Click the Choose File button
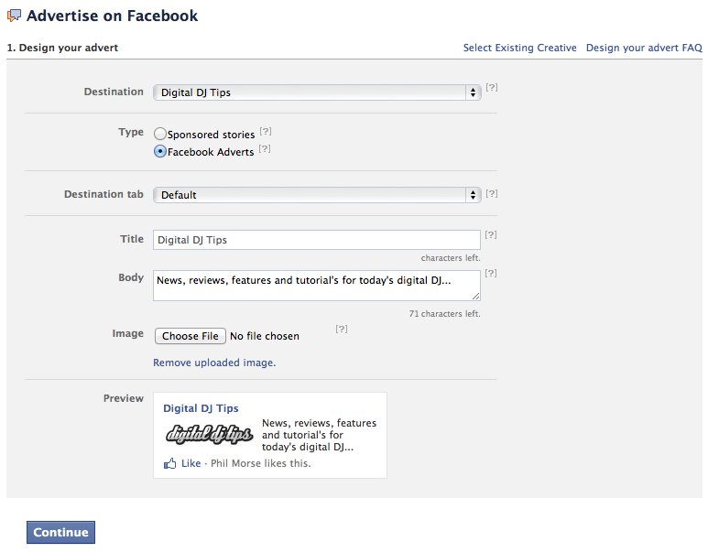This screenshot has width=708, height=552. click(191, 336)
